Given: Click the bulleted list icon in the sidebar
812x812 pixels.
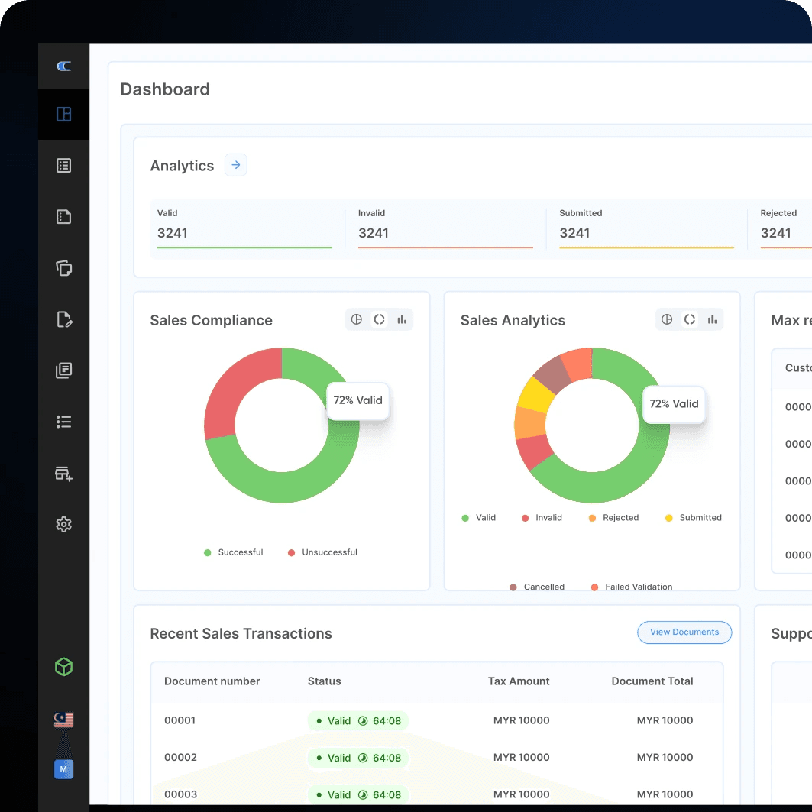Looking at the screenshot, I should click(64, 422).
